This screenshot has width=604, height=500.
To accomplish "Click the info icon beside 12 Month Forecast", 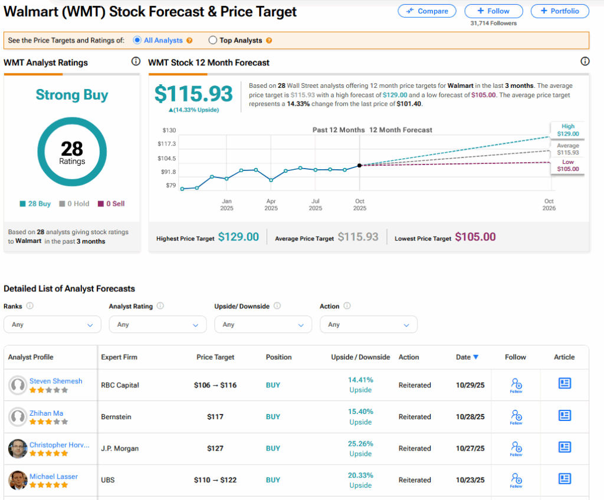I will coord(585,61).
